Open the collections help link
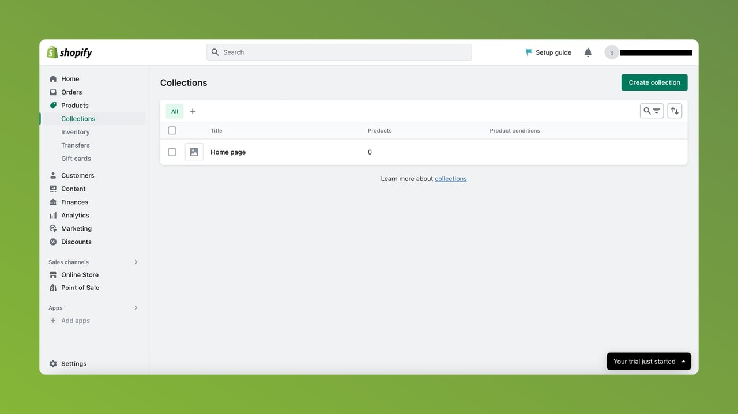The width and height of the screenshot is (738, 414). 451,179
